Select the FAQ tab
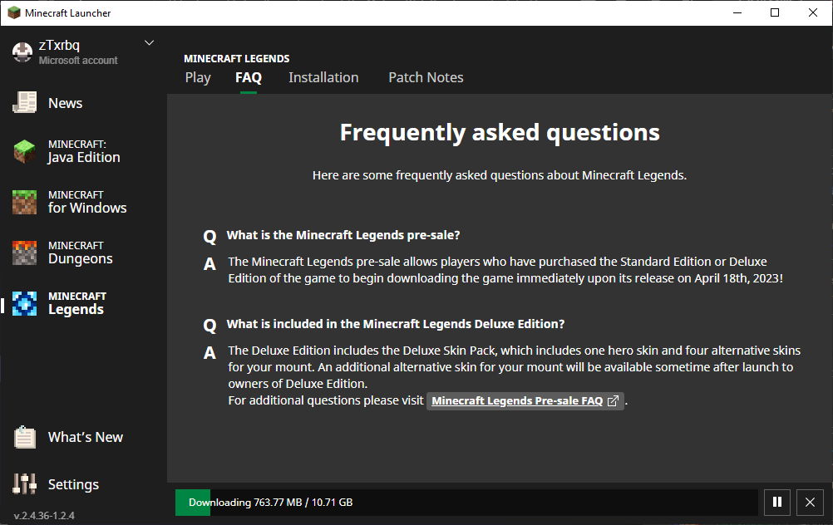The width and height of the screenshot is (833, 525). [x=249, y=77]
